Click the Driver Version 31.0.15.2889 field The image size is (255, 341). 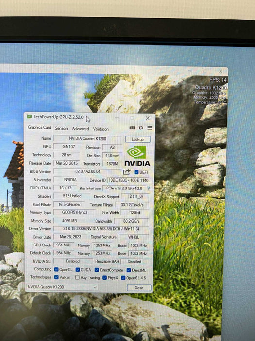pyautogui.click(x=101, y=229)
